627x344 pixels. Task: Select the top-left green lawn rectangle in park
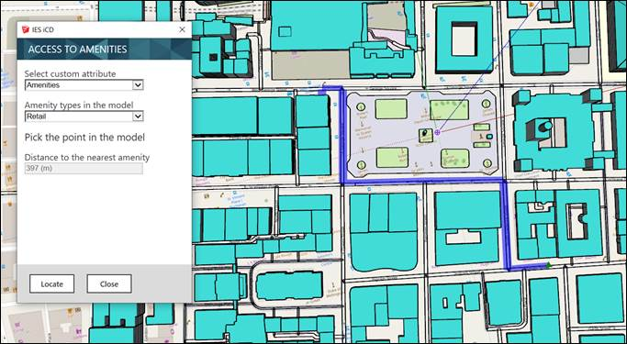coord(391,109)
